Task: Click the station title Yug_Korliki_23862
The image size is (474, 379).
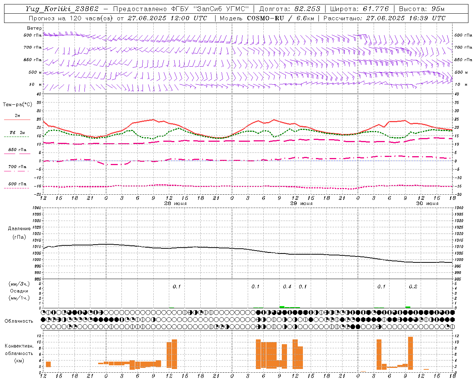Action: 62,9
